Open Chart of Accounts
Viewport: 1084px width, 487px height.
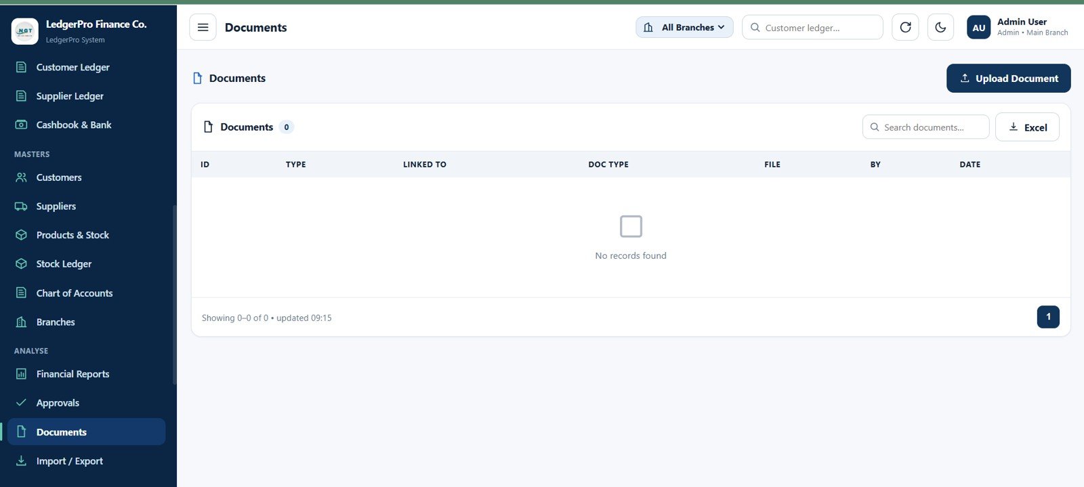pos(87,293)
